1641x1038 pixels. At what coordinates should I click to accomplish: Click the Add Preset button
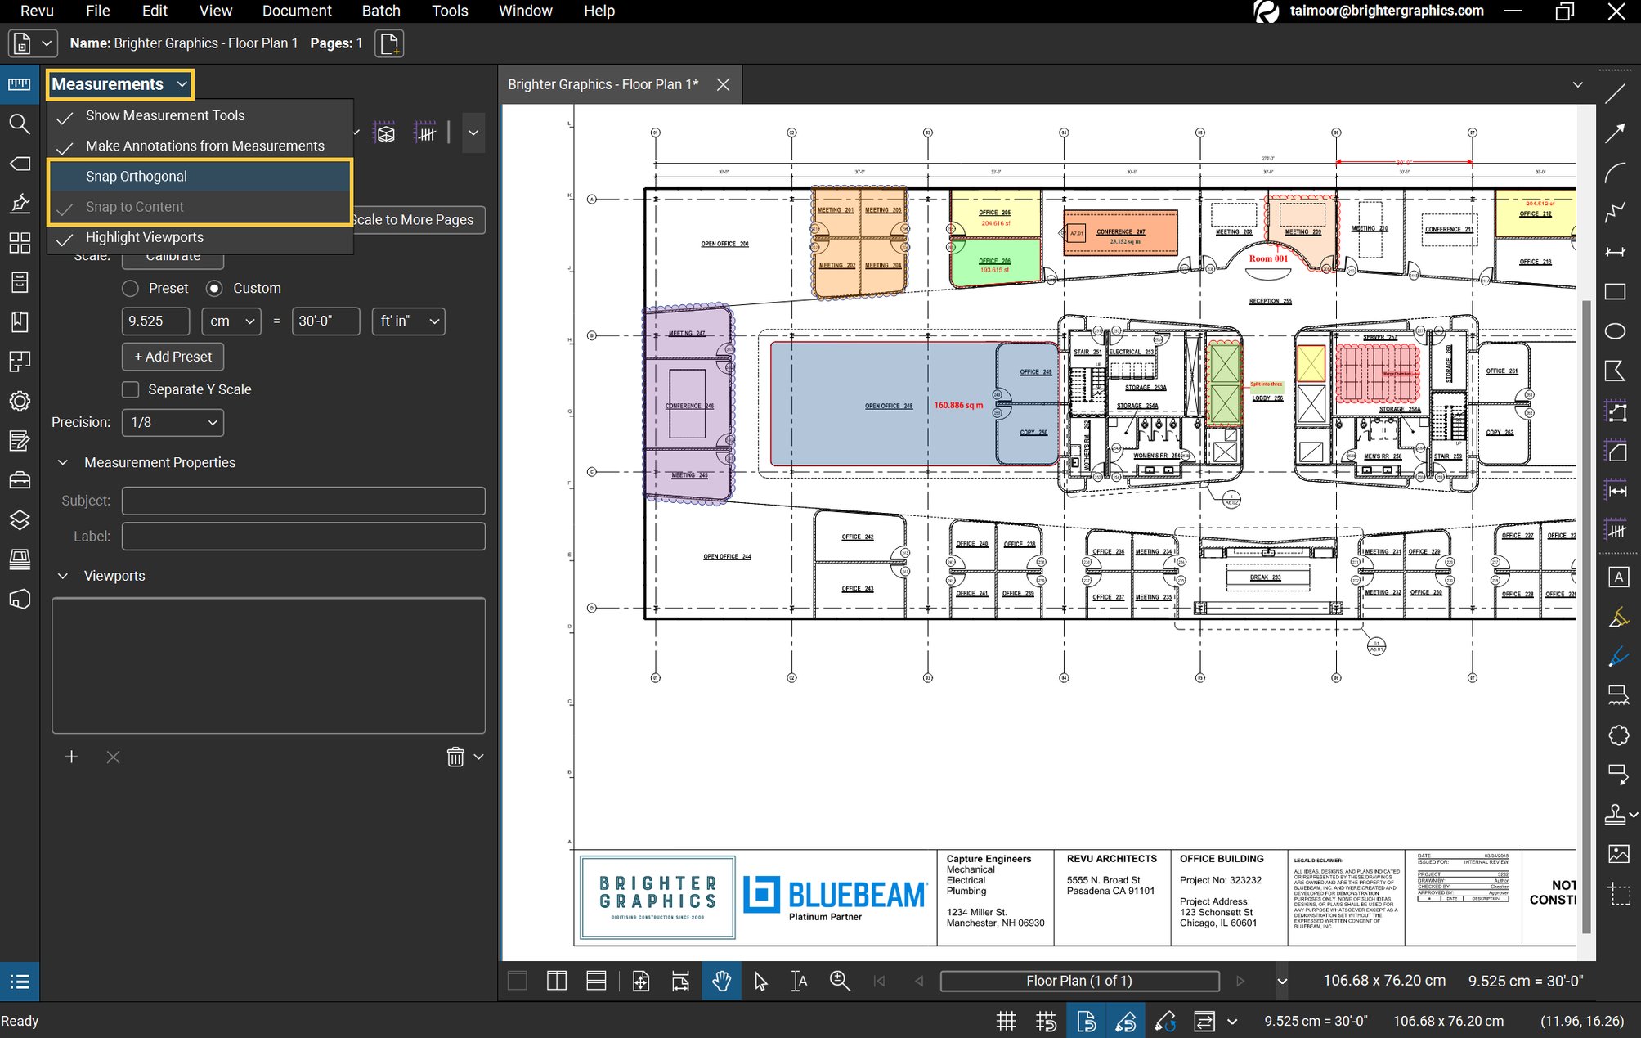click(172, 357)
